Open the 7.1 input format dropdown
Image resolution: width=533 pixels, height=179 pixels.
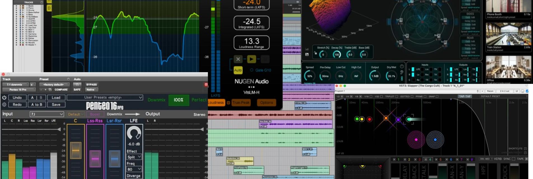(x=47, y=114)
